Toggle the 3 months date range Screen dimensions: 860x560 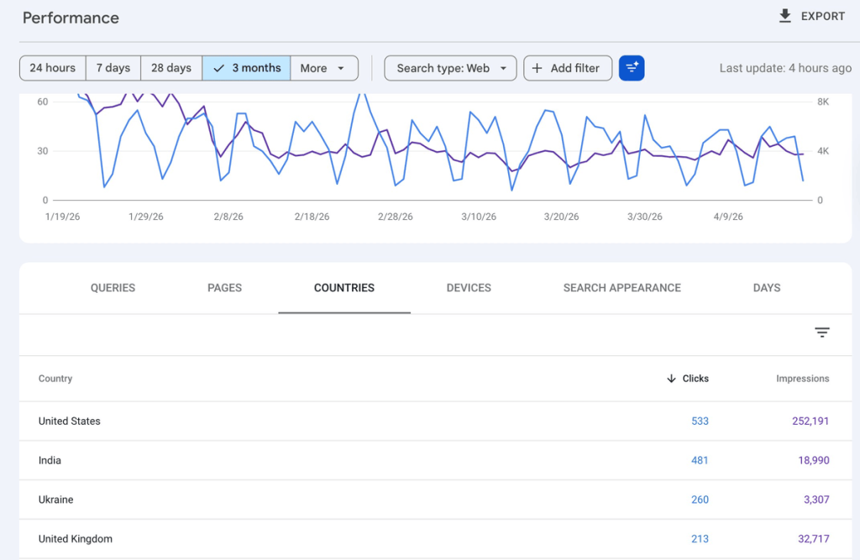(x=247, y=68)
